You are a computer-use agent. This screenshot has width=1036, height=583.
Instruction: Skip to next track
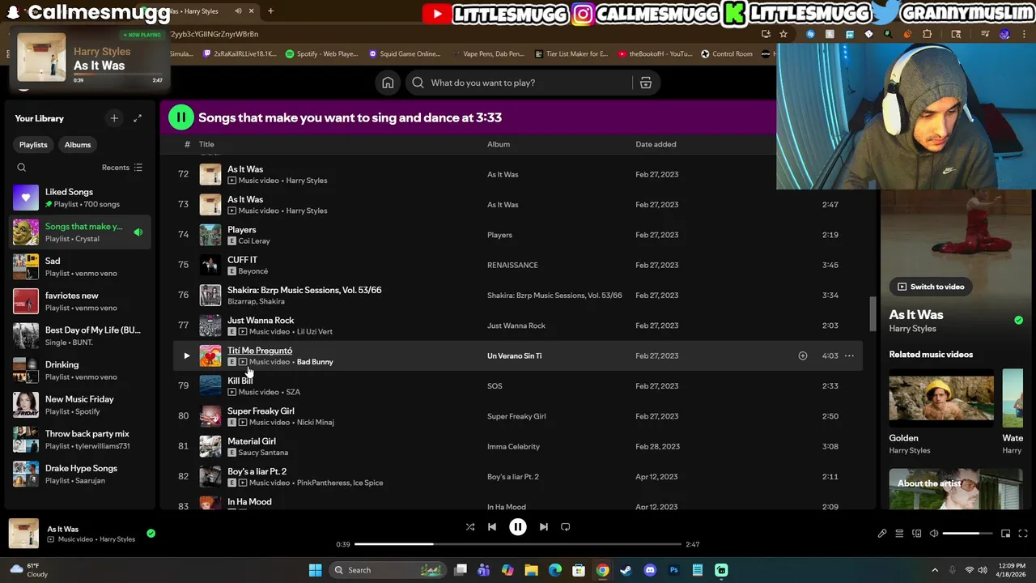coord(544,527)
